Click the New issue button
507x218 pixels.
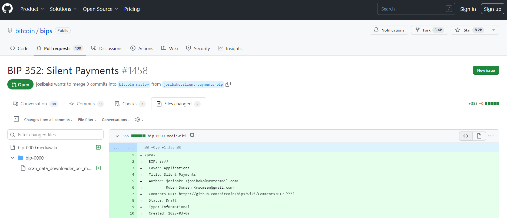pyautogui.click(x=486, y=70)
